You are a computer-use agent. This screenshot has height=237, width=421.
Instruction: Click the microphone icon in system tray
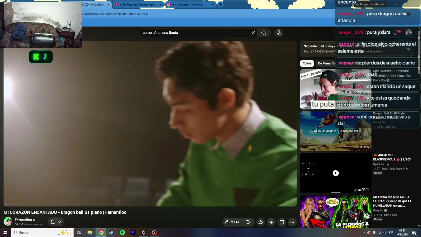[374, 233]
